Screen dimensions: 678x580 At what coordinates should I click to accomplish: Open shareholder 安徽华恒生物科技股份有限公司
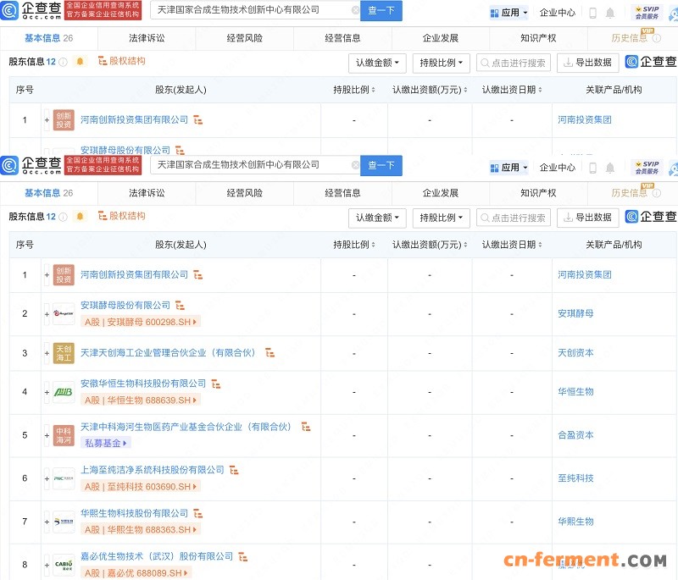click(143, 384)
